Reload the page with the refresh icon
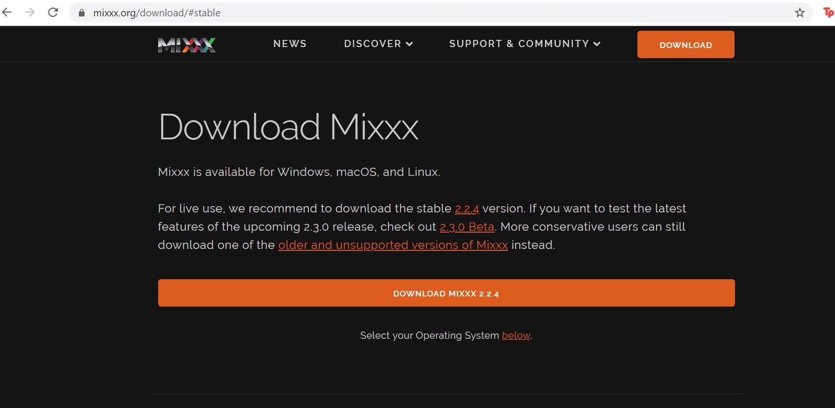This screenshot has height=408, width=835. pos(53,12)
